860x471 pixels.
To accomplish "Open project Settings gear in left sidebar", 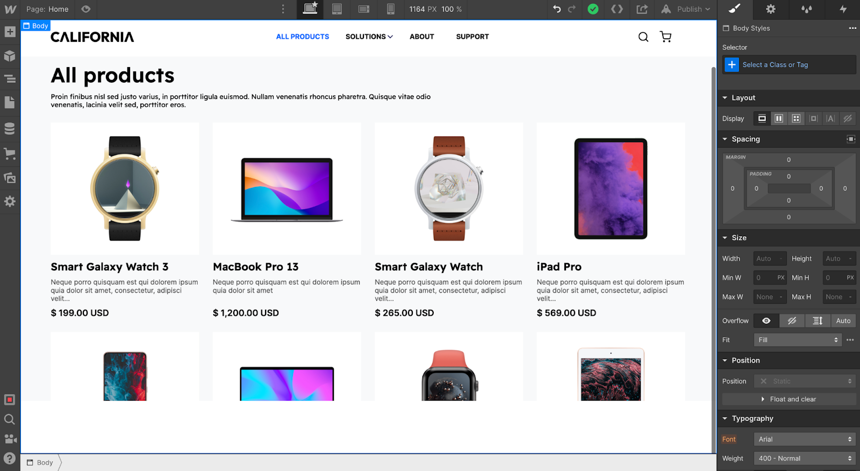I will coord(10,201).
